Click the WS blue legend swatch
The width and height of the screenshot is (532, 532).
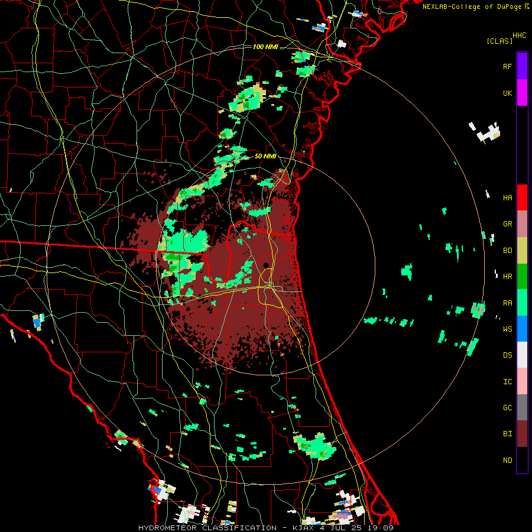pyautogui.click(x=522, y=329)
